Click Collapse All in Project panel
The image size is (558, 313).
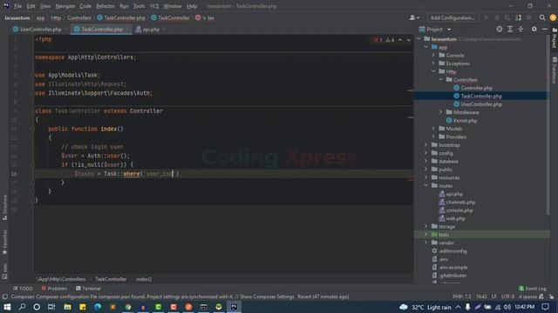pyautogui.click(x=521, y=29)
